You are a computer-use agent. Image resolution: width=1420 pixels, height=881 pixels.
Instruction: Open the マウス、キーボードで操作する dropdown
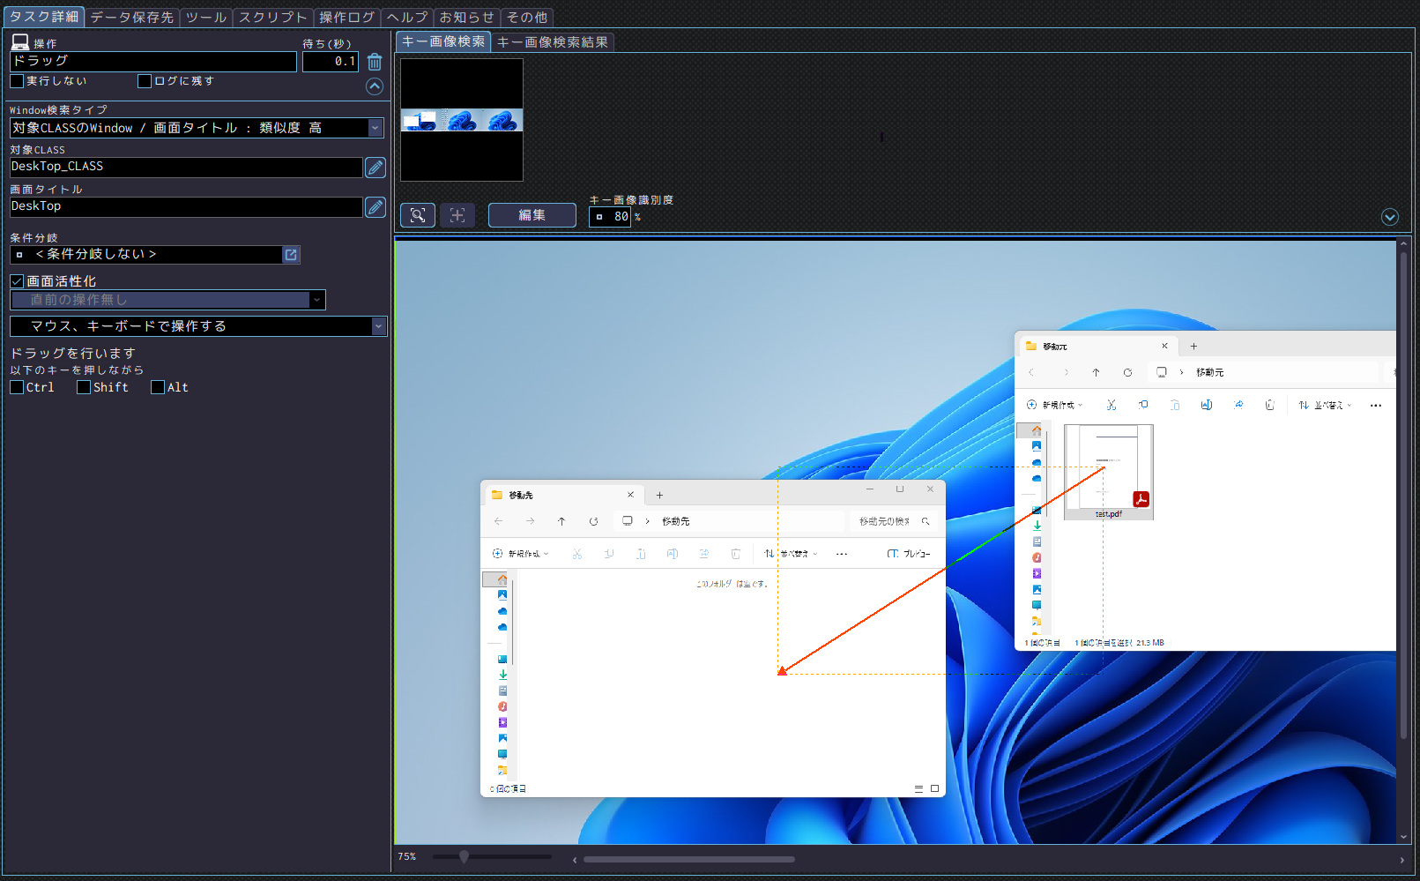click(x=378, y=326)
